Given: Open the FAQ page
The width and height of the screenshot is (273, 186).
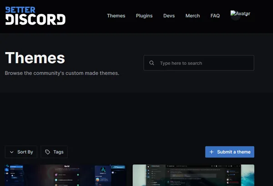Looking at the screenshot, I should tap(215, 16).
